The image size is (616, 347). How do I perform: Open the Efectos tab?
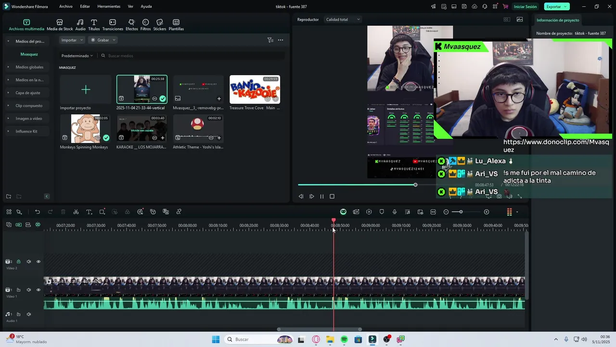click(131, 25)
